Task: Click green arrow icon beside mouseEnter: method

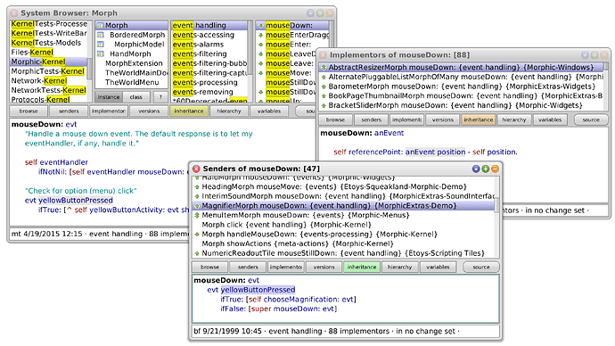Action: 260,45
